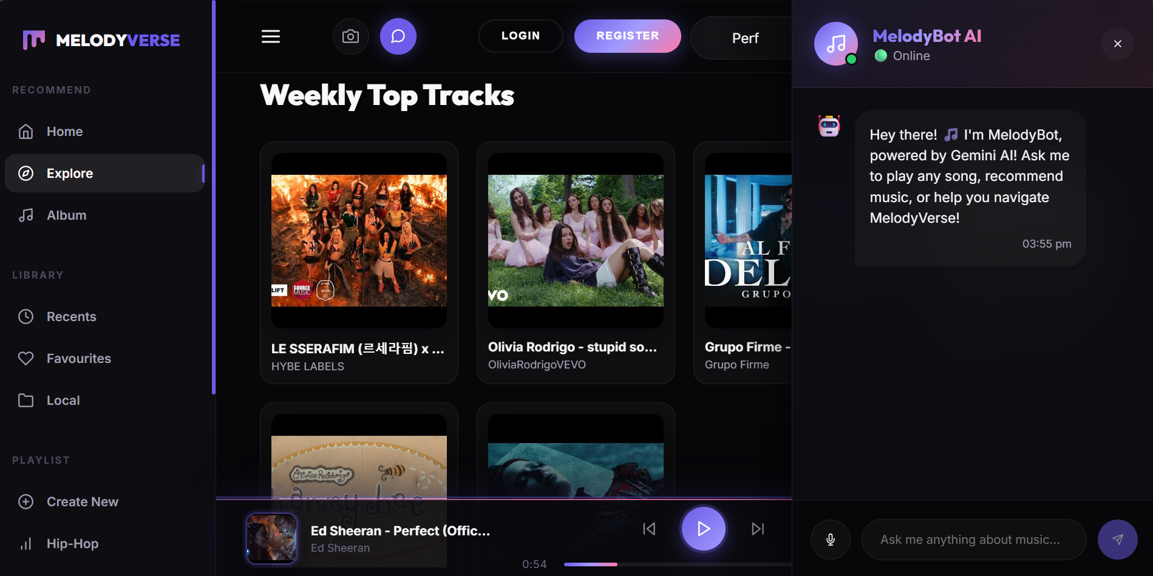Open Olivia Rodrigo stupid song thumbnail
Screen dimensions: 1153x576
(576, 240)
